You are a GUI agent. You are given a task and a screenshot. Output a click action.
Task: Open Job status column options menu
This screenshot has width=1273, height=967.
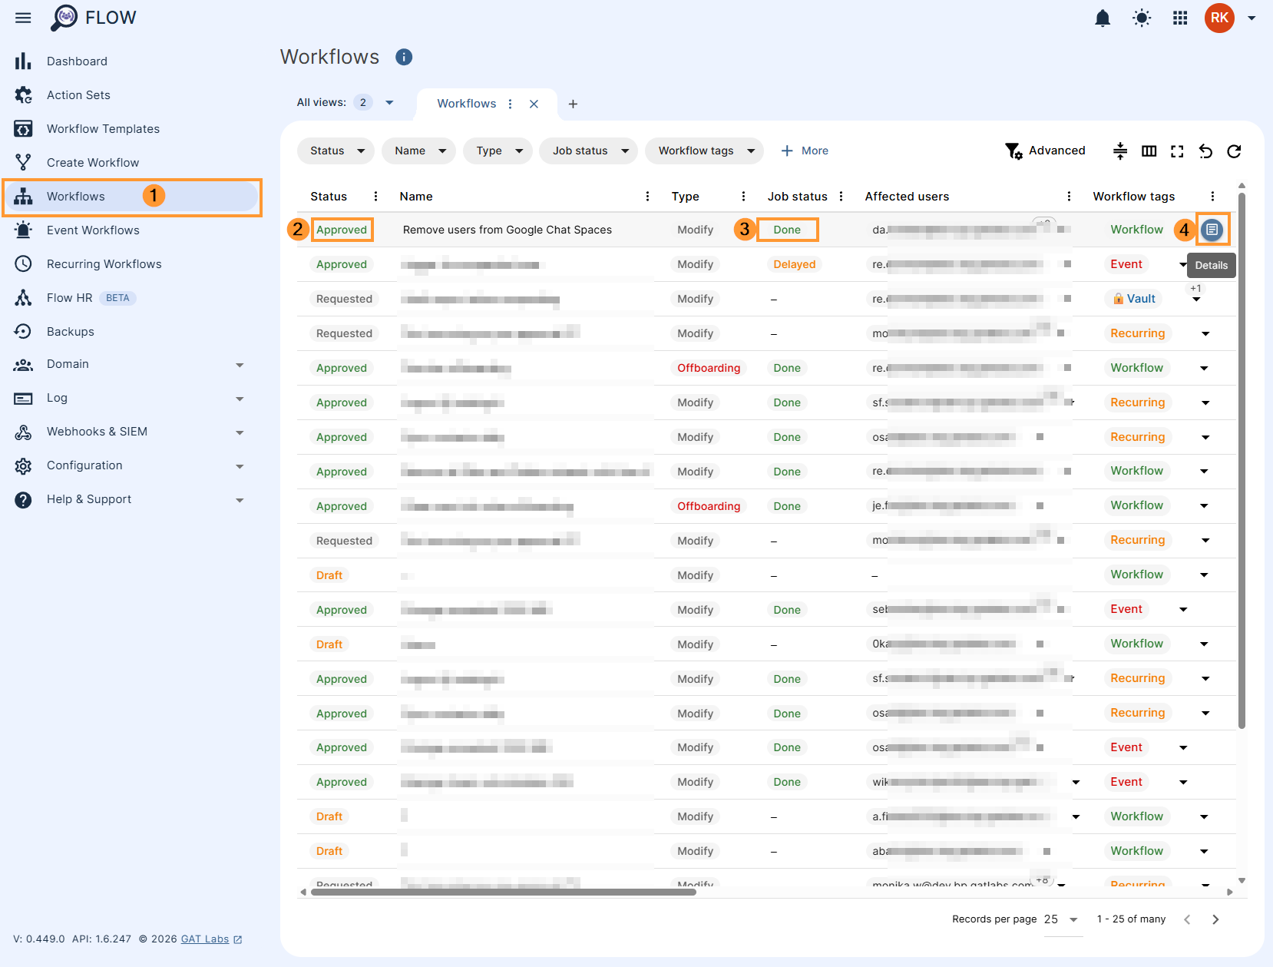[x=841, y=197]
